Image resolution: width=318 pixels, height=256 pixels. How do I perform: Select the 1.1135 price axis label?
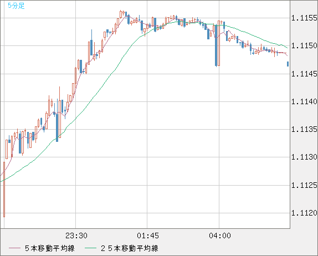tap(304, 129)
